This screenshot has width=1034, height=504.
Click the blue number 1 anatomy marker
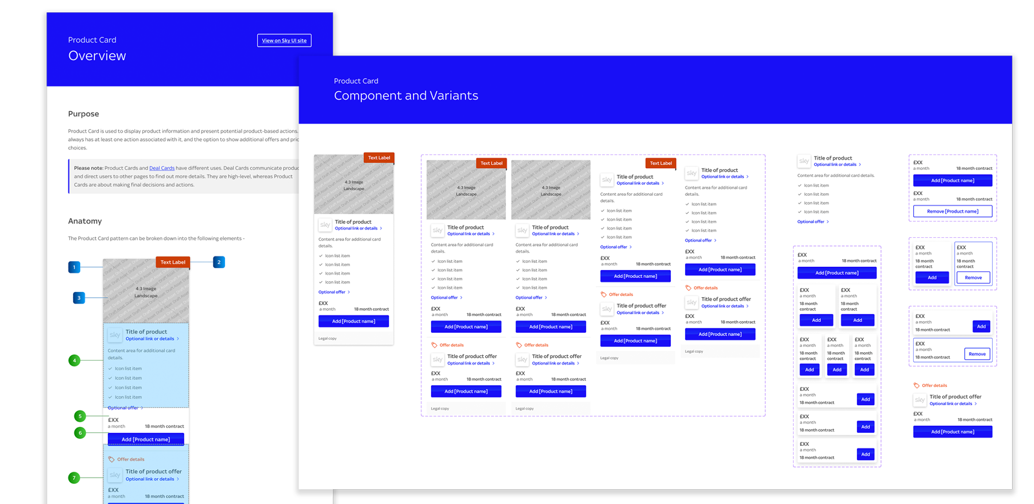(74, 267)
